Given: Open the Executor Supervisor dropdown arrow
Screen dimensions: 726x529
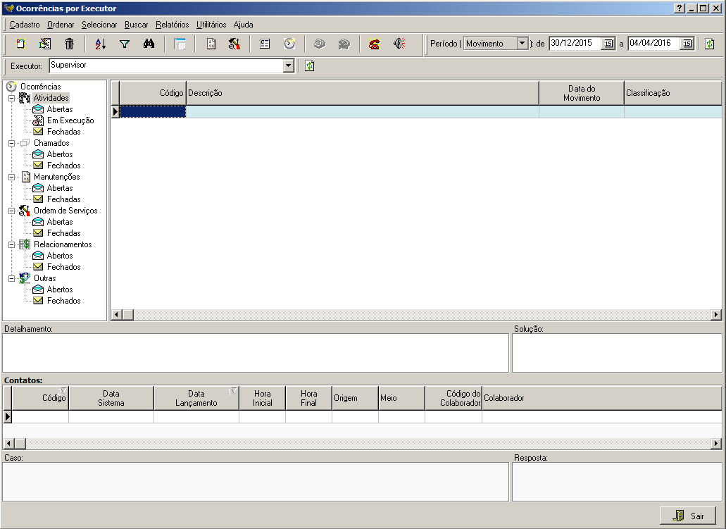Looking at the screenshot, I should 289,66.
